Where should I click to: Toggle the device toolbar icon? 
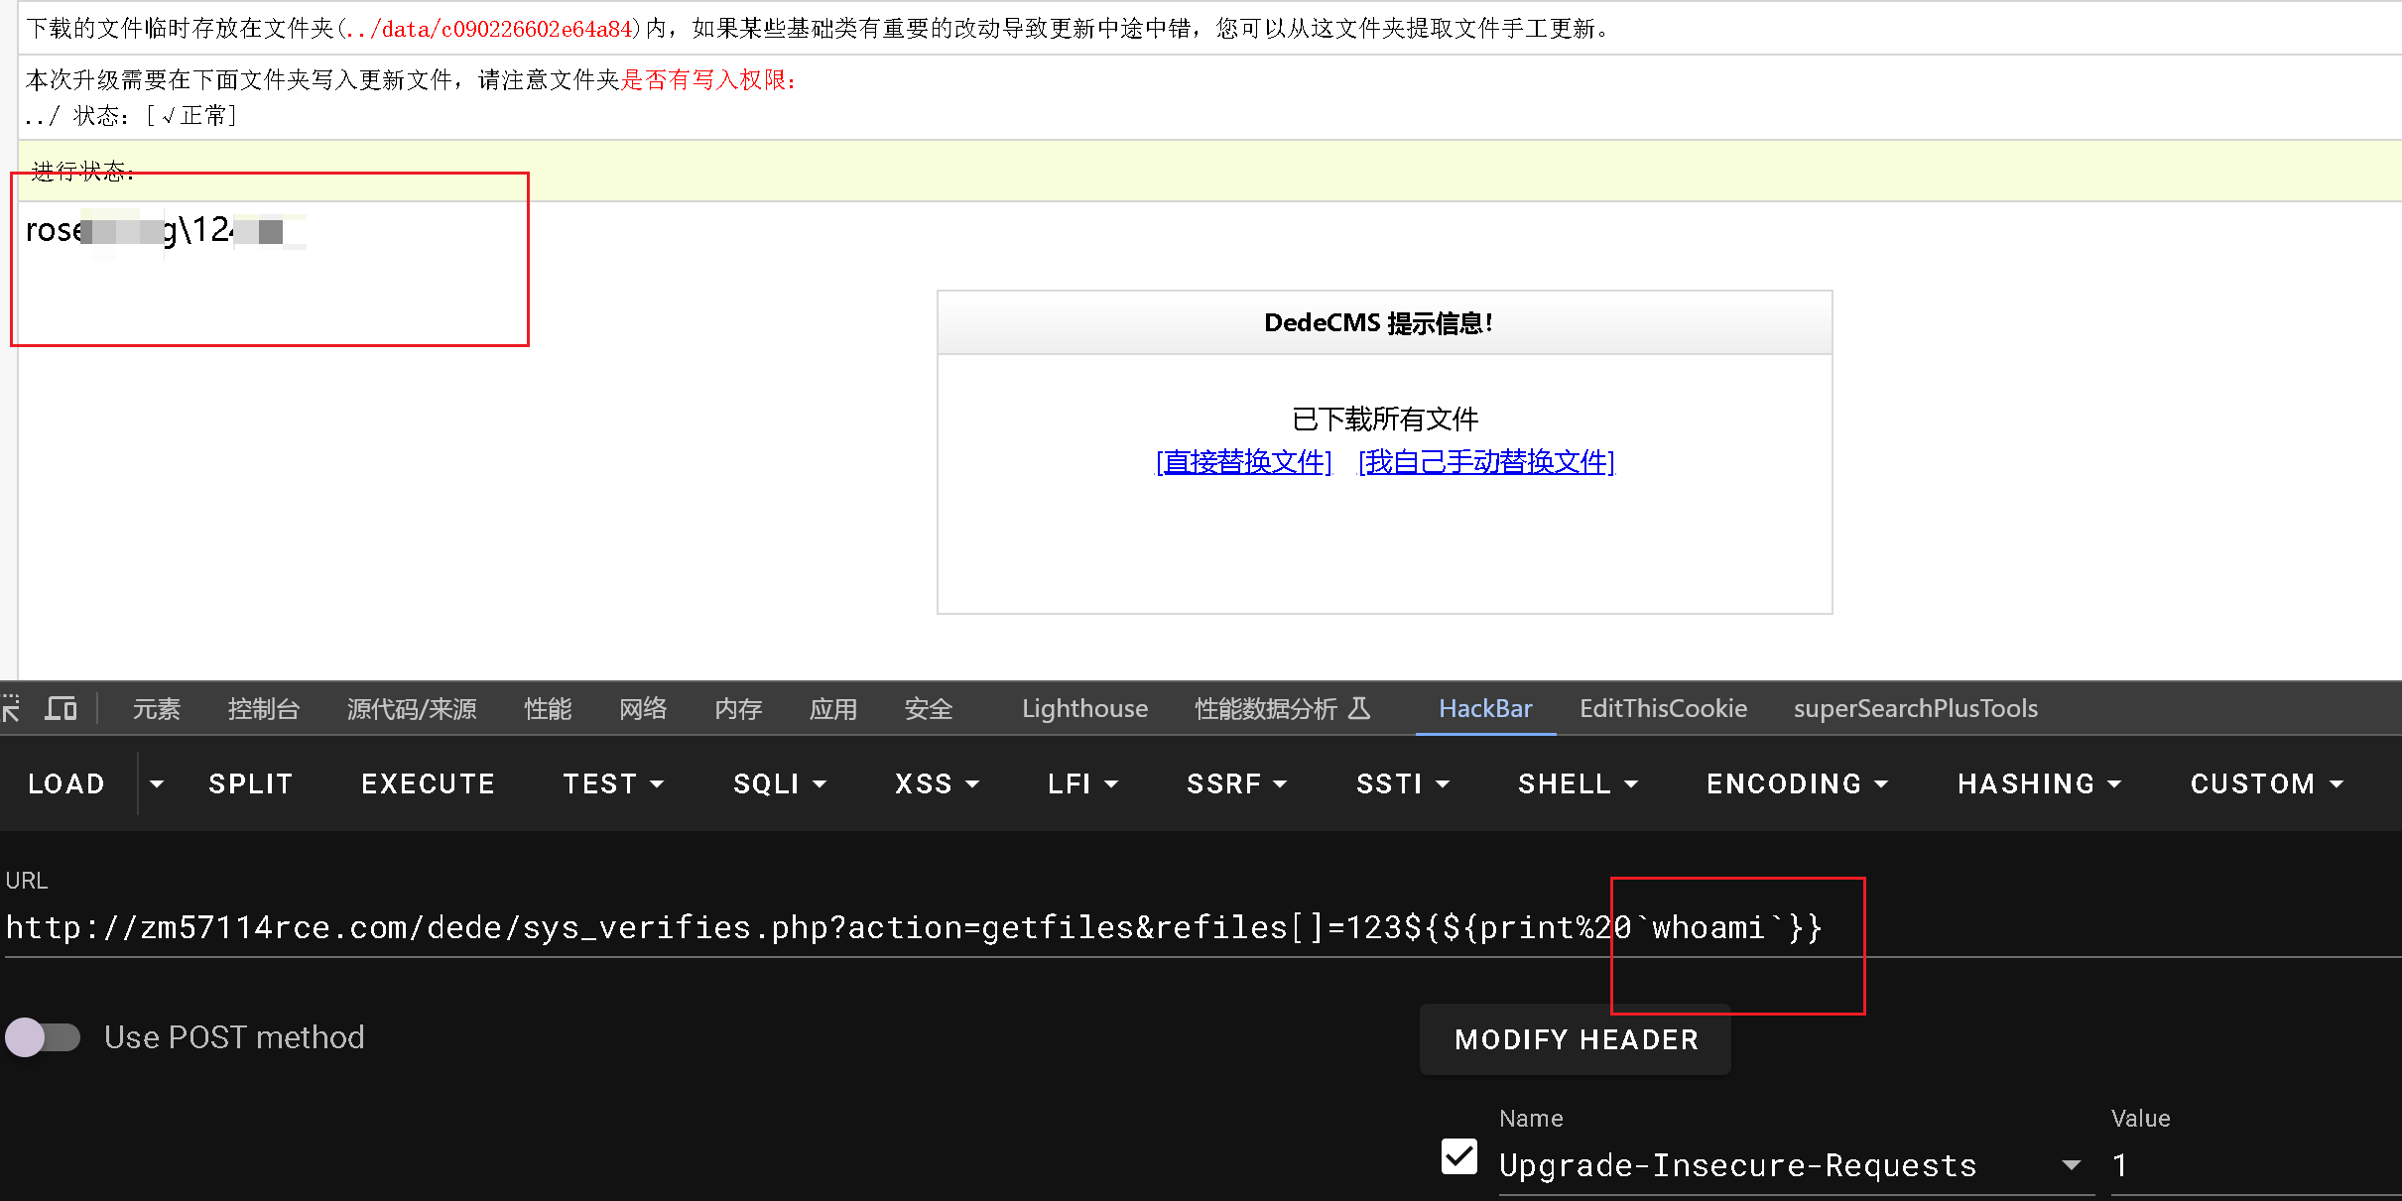pos(61,708)
